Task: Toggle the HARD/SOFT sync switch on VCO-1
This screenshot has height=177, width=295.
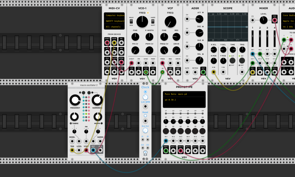Action: (153, 21)
